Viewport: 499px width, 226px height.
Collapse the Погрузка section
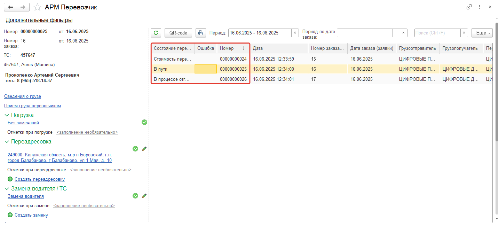pyautogui.click(x=7, y=115)
